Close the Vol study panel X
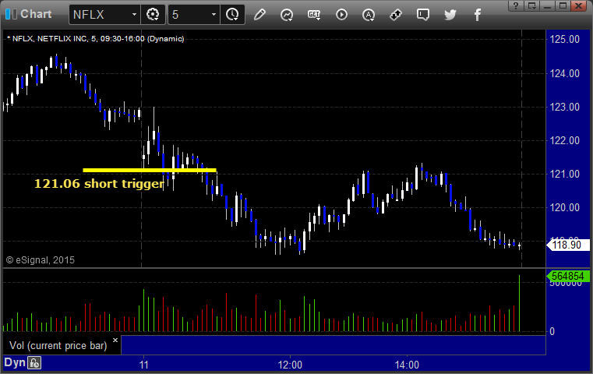 coord(115,340)
